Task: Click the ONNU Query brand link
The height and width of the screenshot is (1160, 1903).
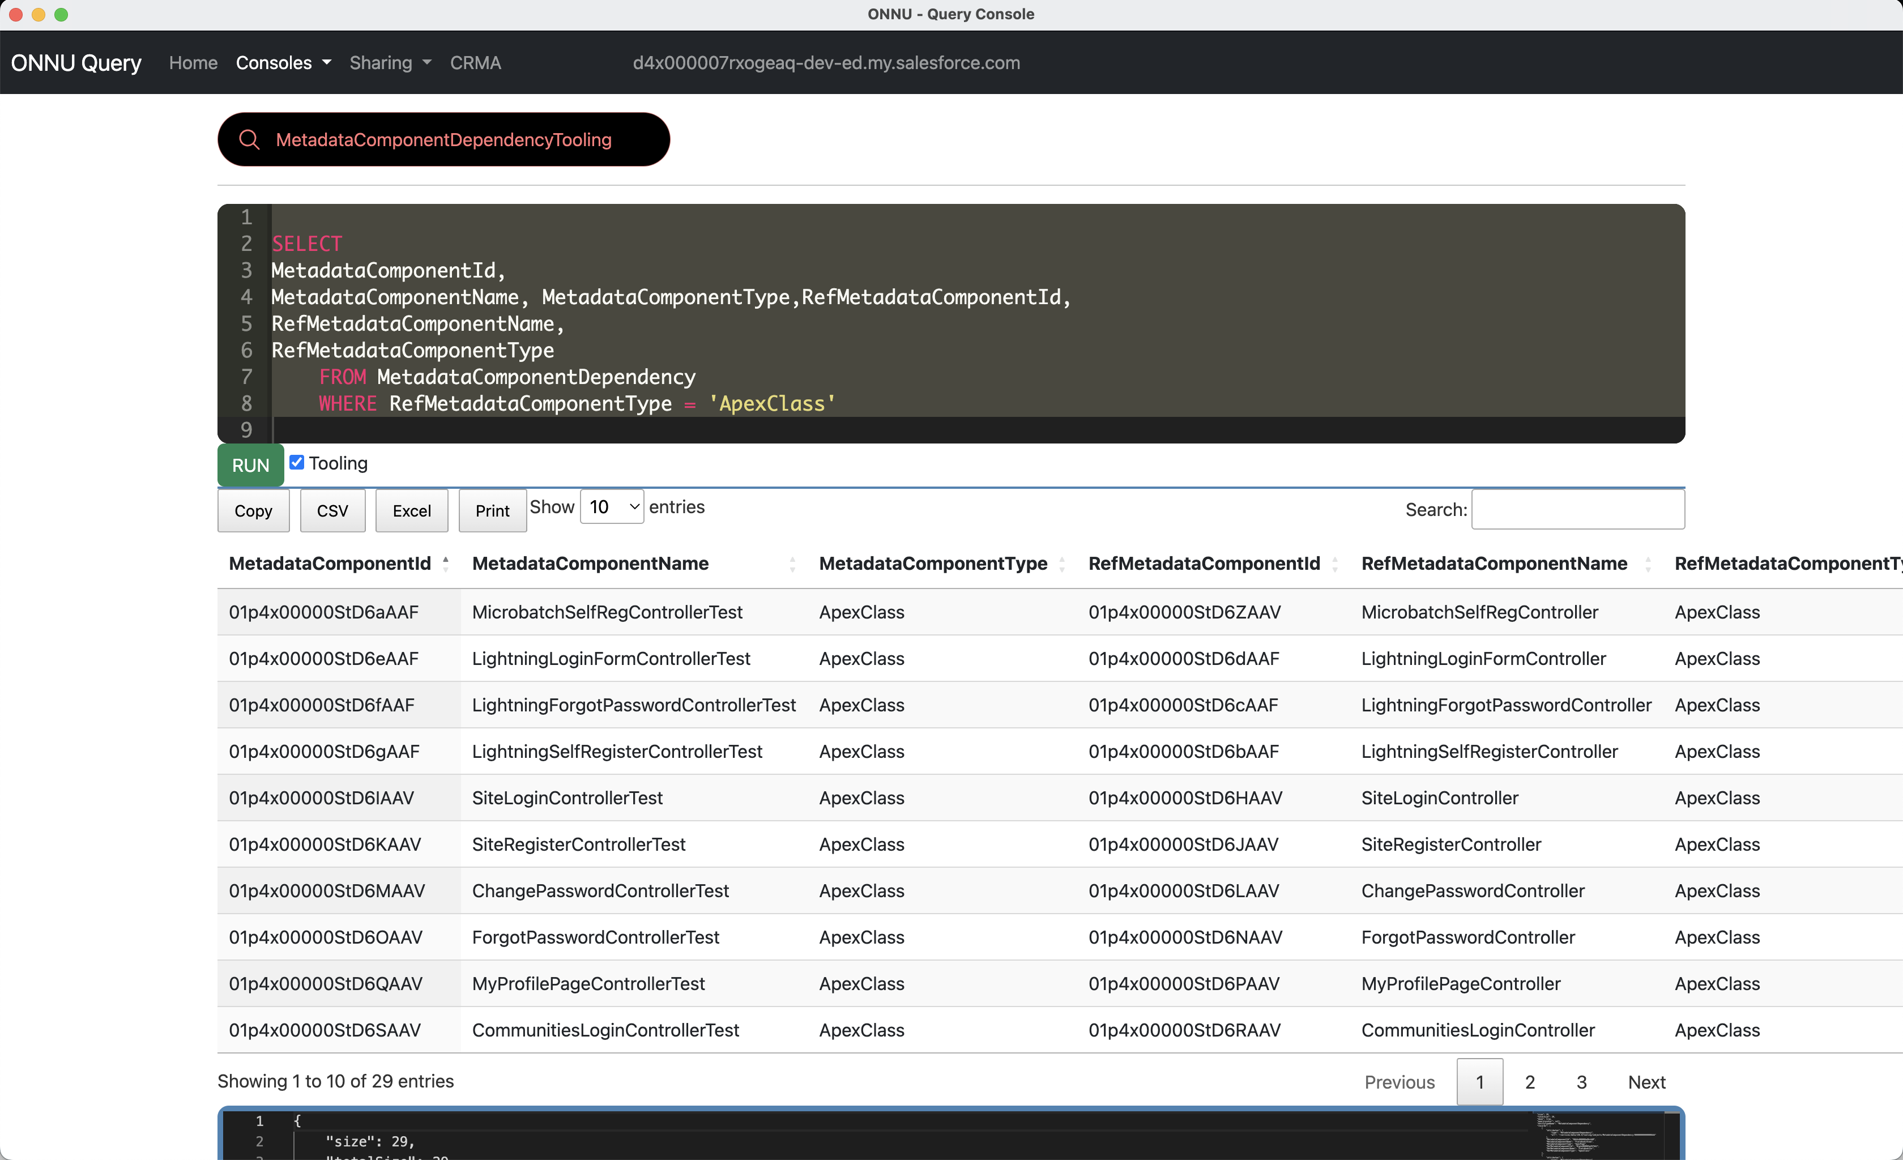Action: click(76, 62)
